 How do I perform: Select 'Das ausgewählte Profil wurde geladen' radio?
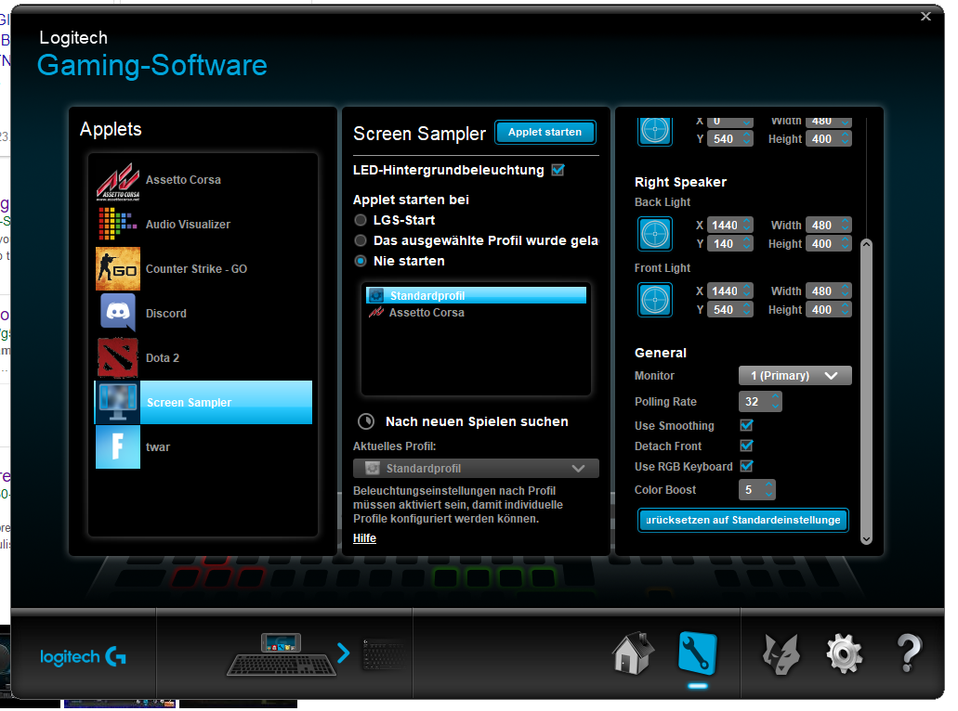(361, 240)
